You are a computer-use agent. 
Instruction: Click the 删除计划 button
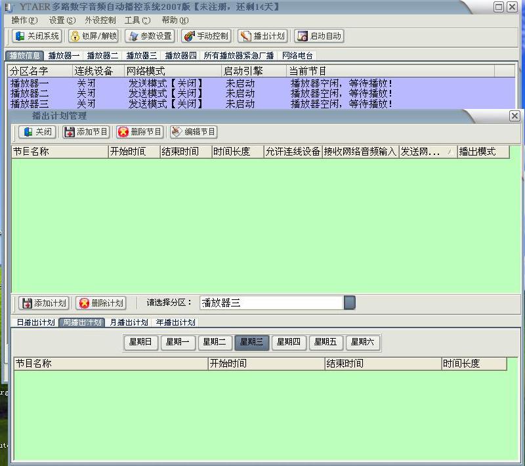click(102, 303)
